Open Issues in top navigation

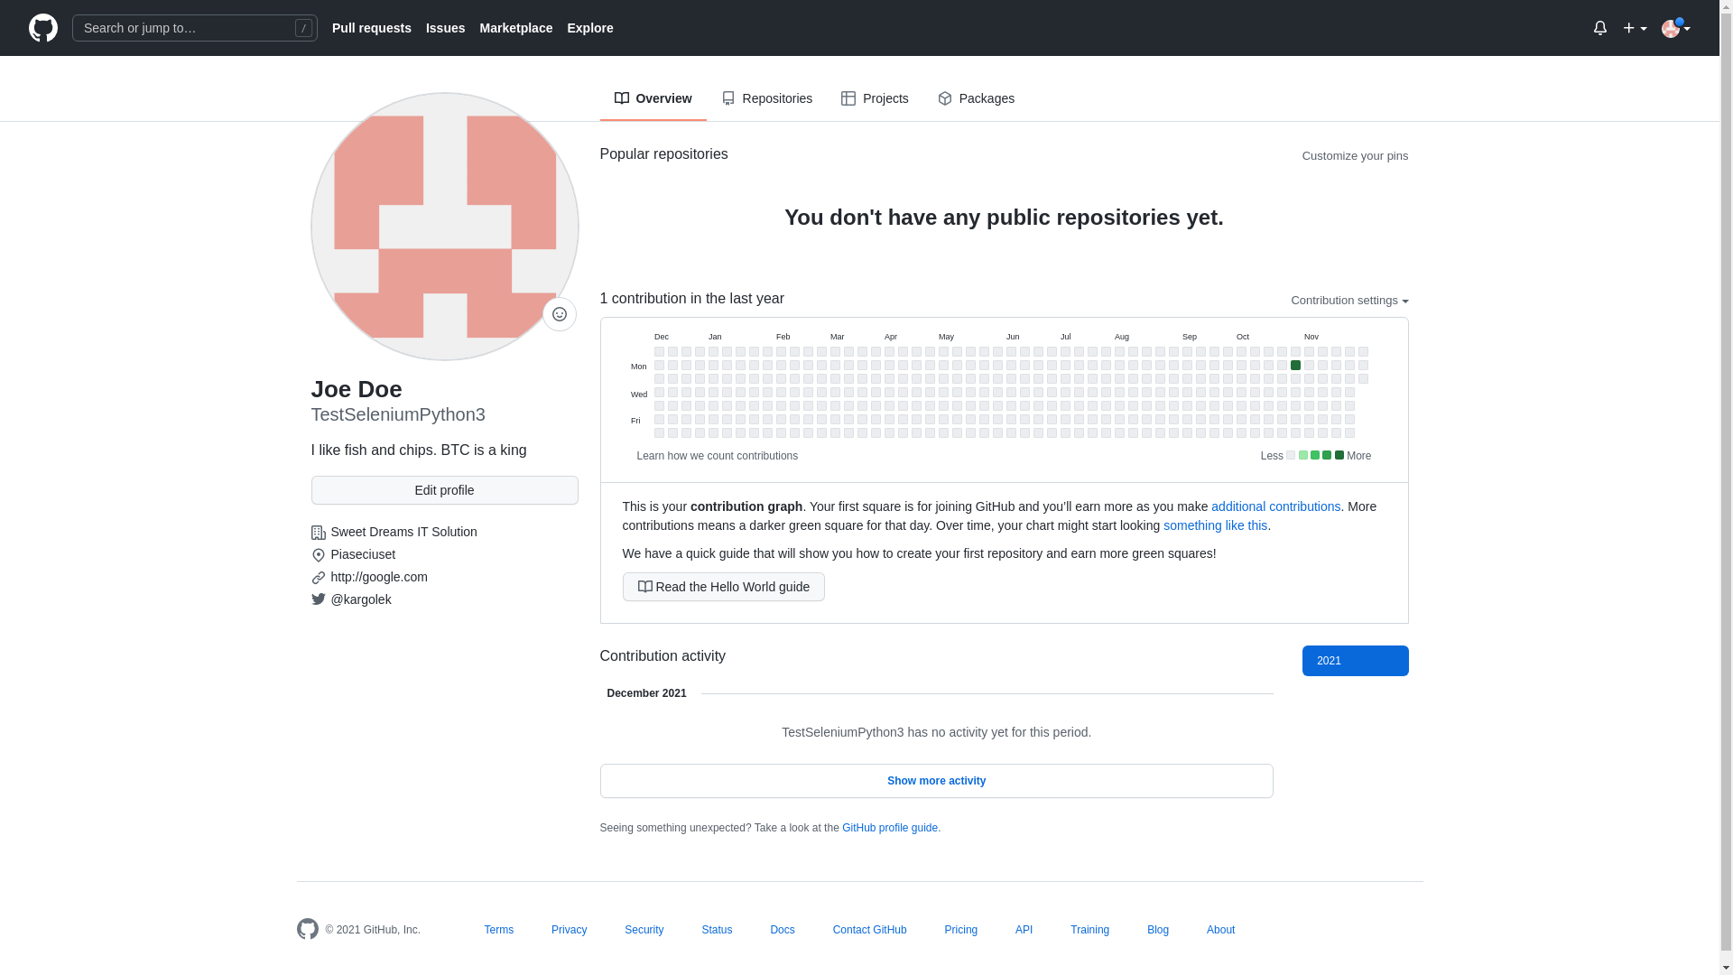(446, 28)
